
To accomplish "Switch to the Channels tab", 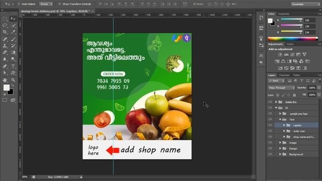I will point(284,75).
